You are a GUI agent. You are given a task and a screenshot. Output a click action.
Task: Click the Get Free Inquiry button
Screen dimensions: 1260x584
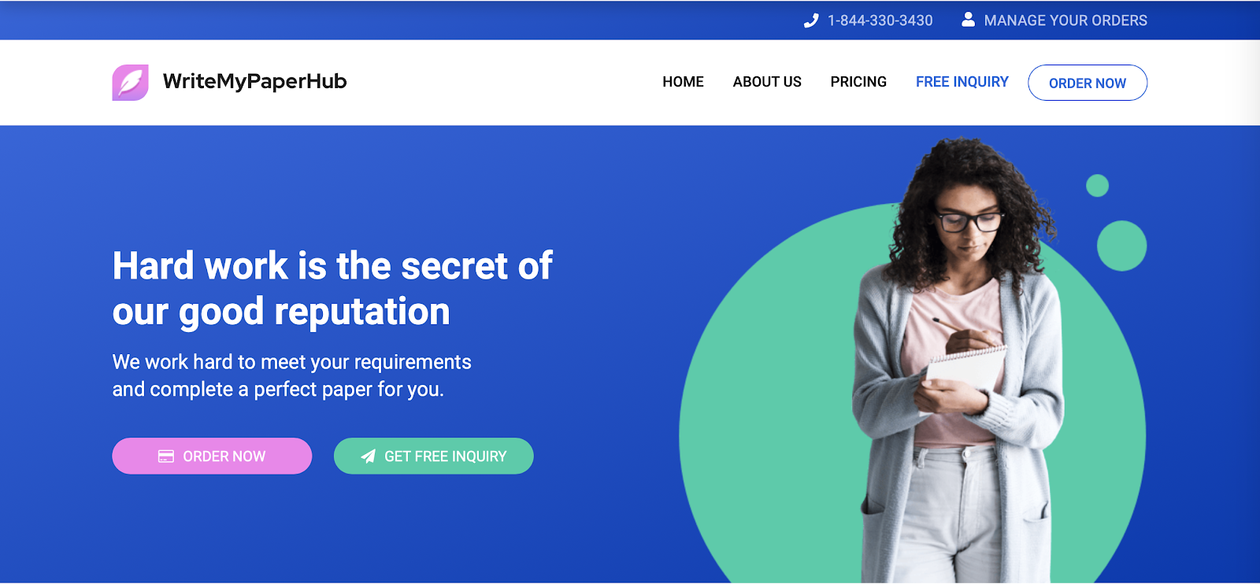(434, 456)
